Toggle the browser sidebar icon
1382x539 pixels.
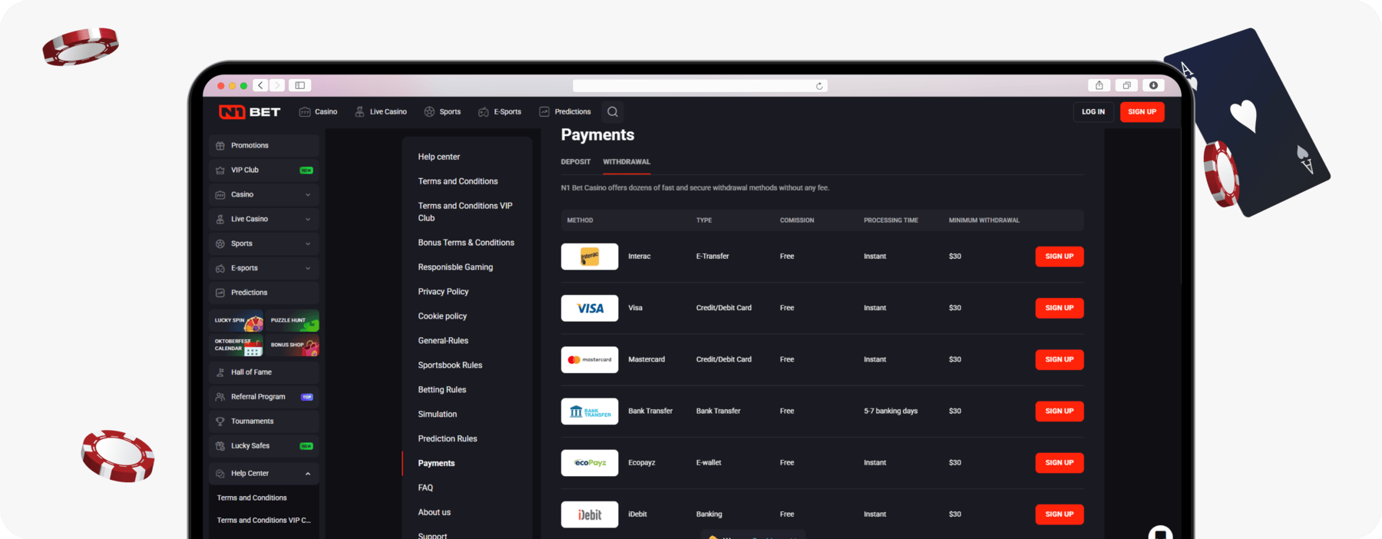(x=300, y=85)
